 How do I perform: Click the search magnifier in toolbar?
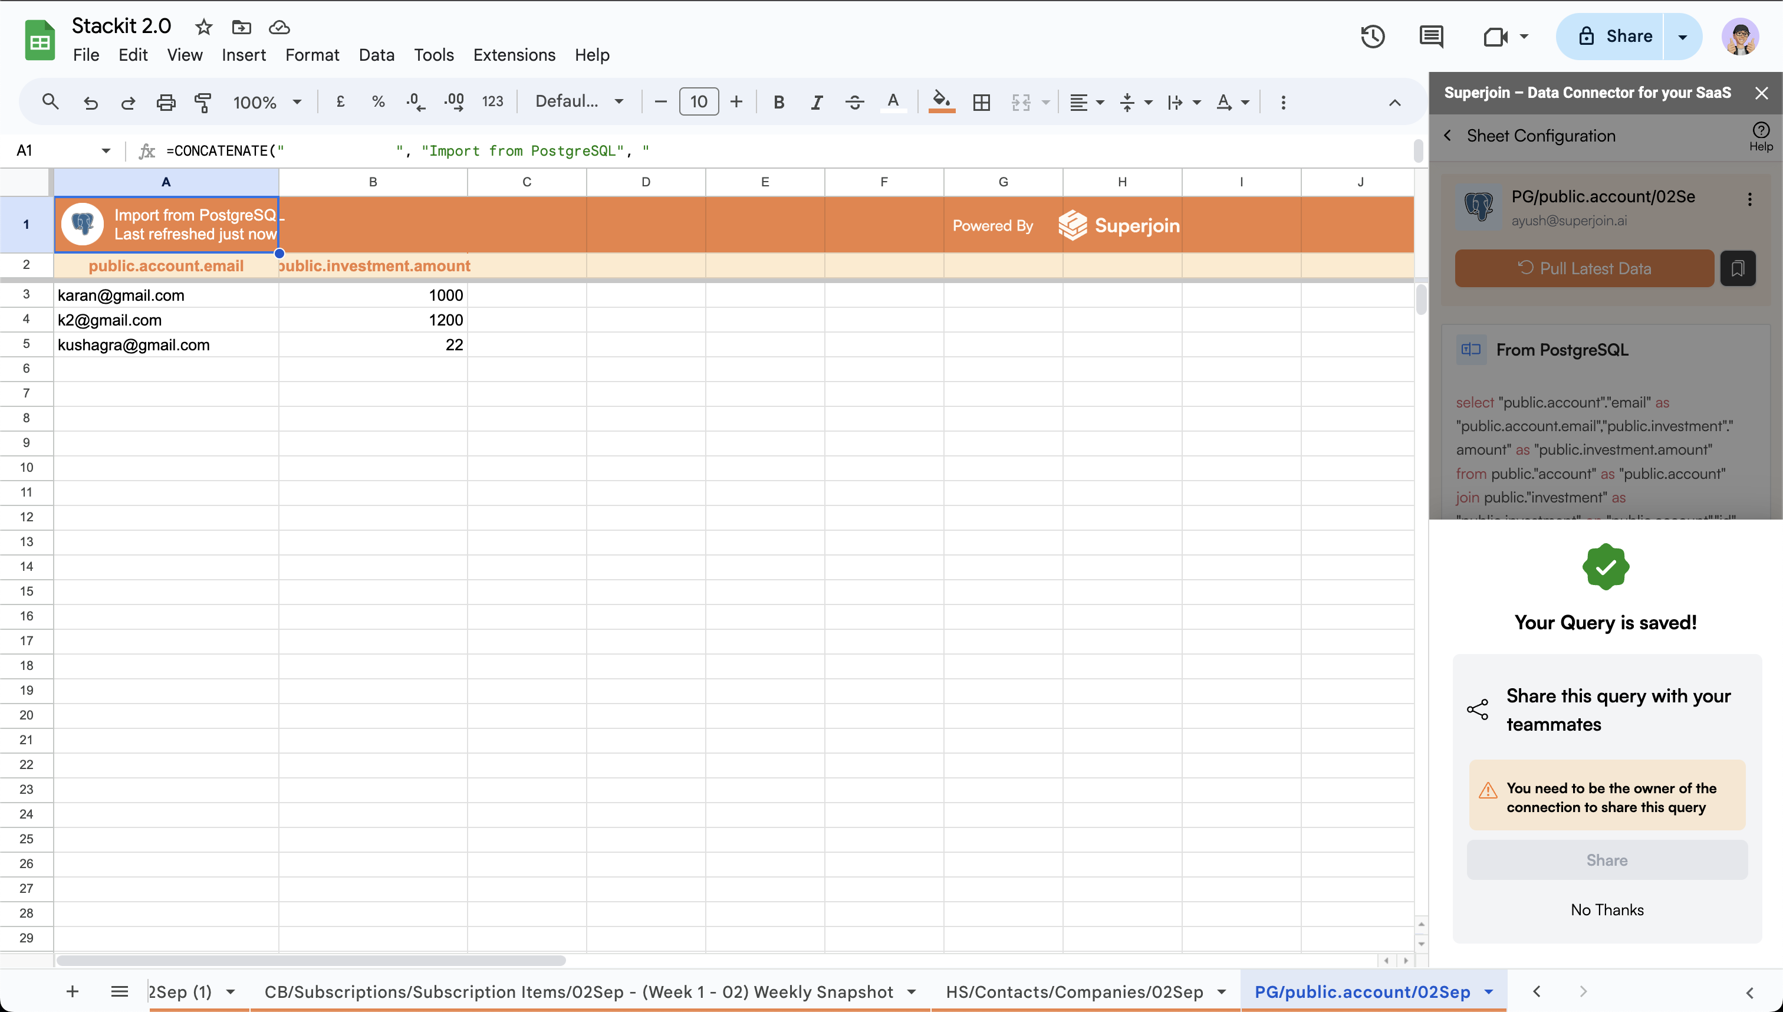(x=50, y=102)
